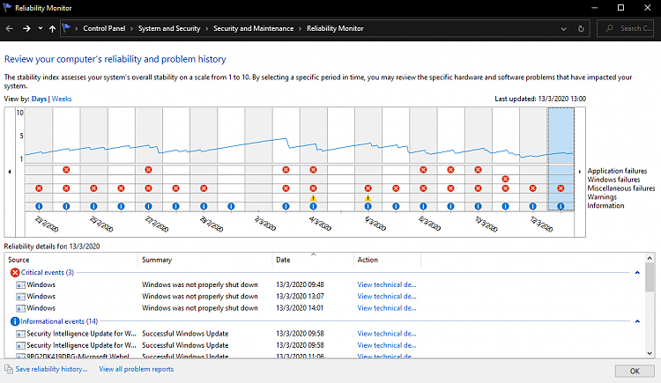The height and width of the screenshot is (383, 661).
Task: Select information icon on 4/3/2020
Action: [313, 206]
